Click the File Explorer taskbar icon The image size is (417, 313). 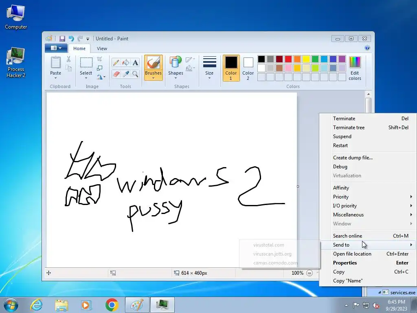coord(61,305)
